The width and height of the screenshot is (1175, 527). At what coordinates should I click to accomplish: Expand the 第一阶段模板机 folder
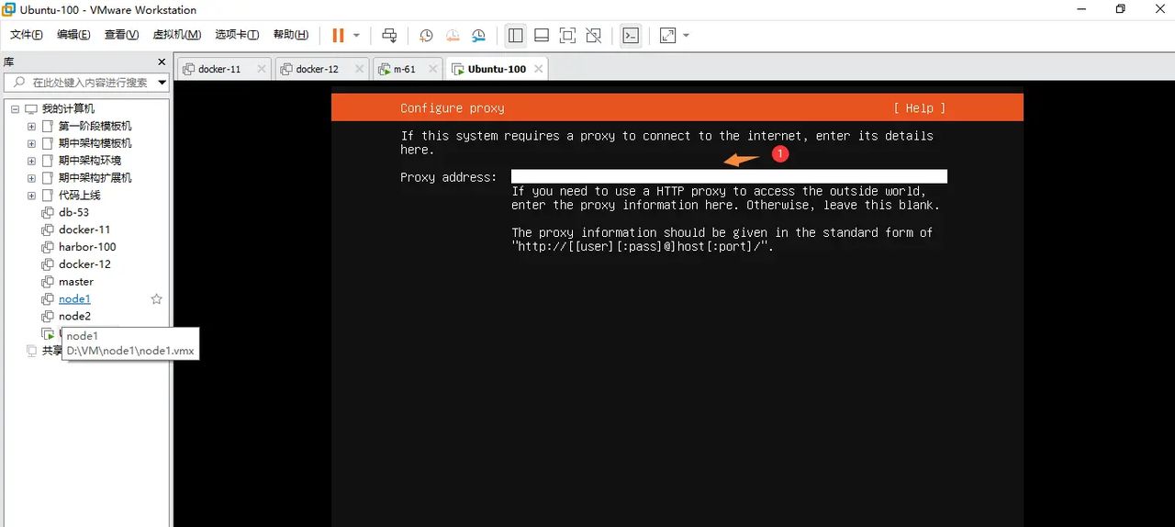[x=31, y=126]
